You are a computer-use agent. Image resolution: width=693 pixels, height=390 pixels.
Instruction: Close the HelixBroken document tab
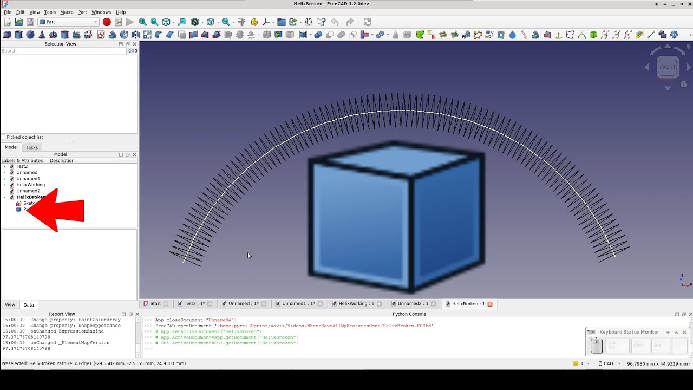490,304
